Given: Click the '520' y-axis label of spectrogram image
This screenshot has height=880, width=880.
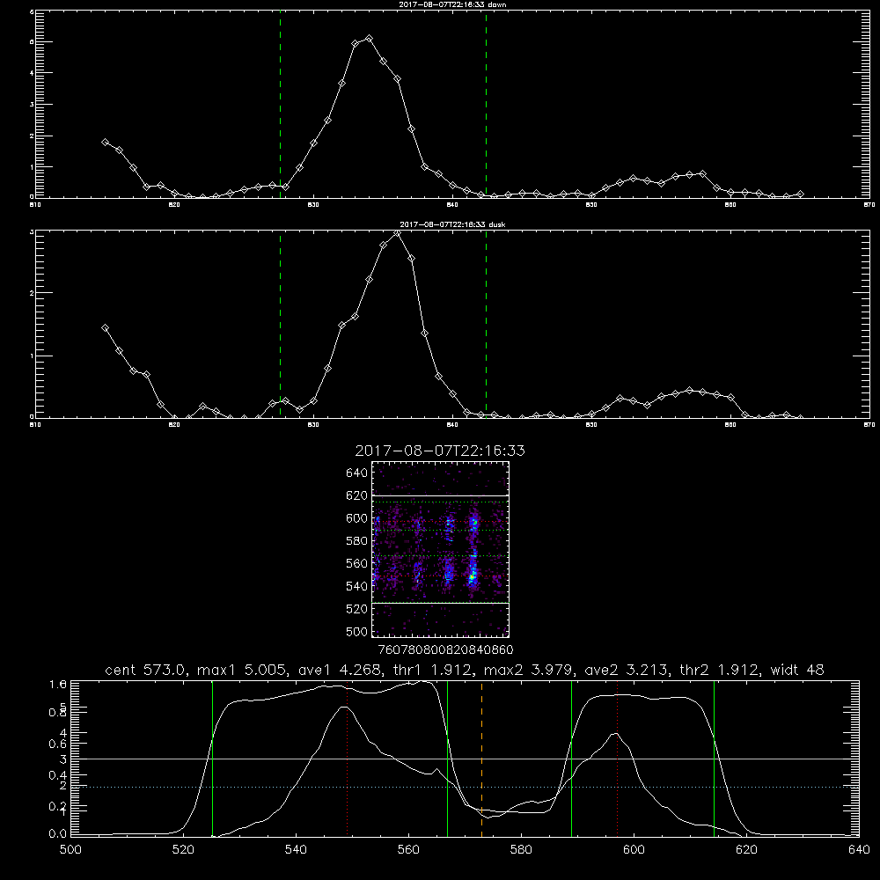Looking at the screenshot, I should coord(356,609).
